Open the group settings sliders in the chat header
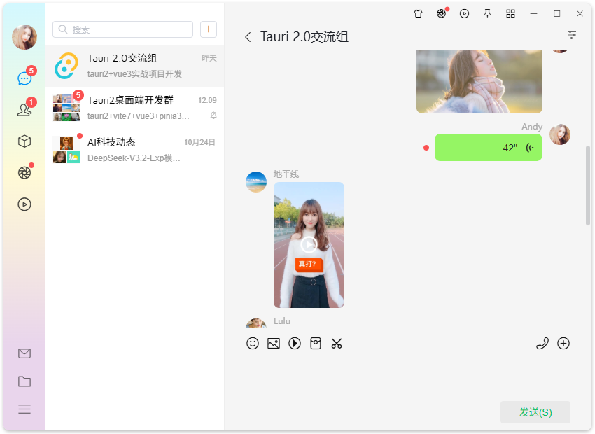 point(572,35)
